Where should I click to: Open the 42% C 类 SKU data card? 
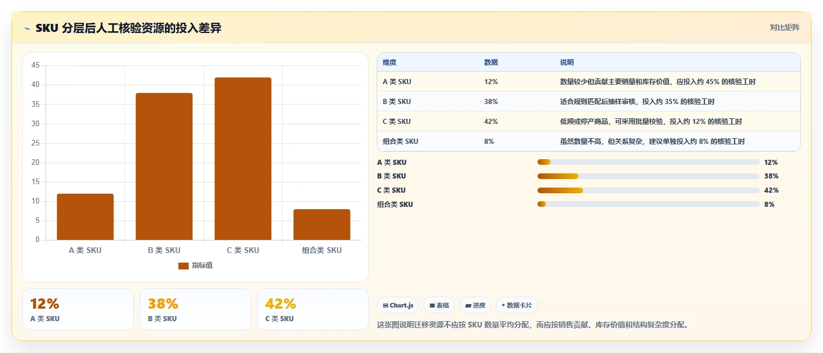313,309
